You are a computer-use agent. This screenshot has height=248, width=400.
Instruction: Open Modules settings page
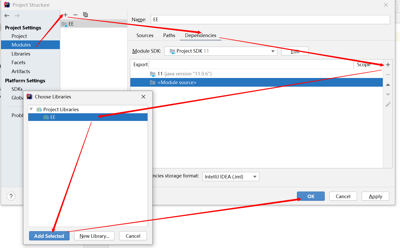pos(30,45)
